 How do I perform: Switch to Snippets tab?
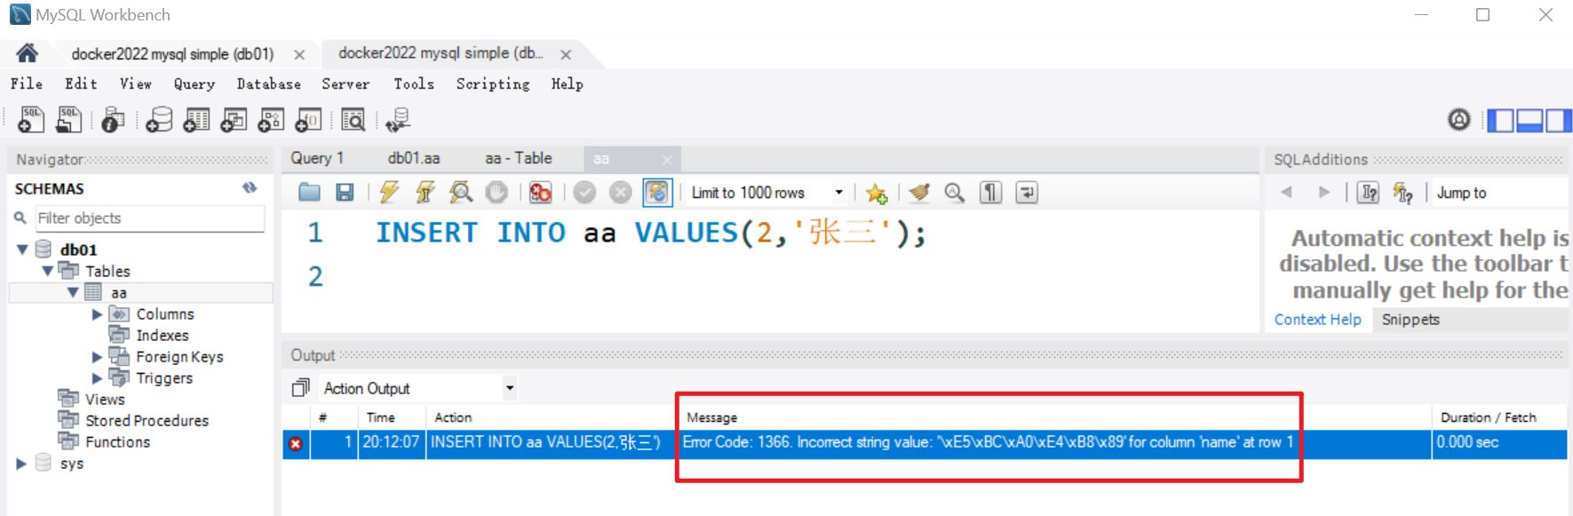tap(1410, 320)
